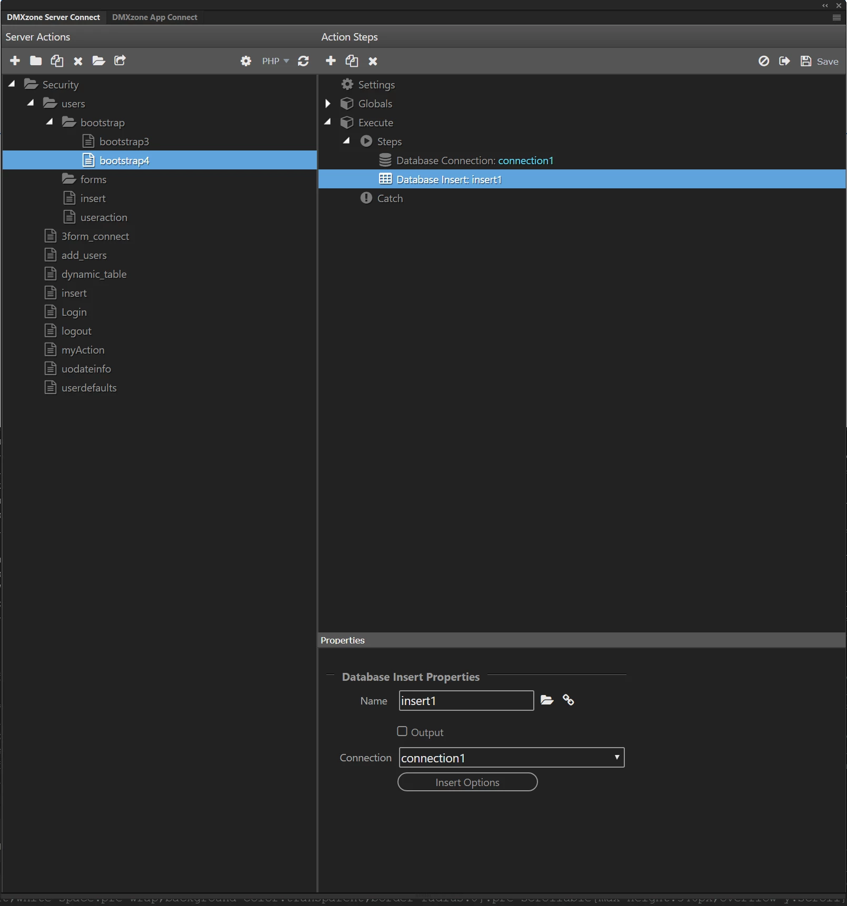Open the PHP server model dropdown
847x906 pixels.
click(x=275, y=61)
